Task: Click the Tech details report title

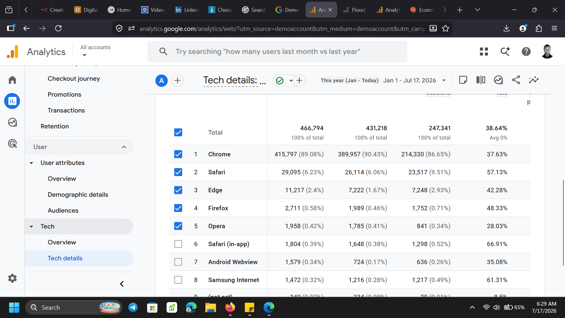Action: tap(235, 80)
